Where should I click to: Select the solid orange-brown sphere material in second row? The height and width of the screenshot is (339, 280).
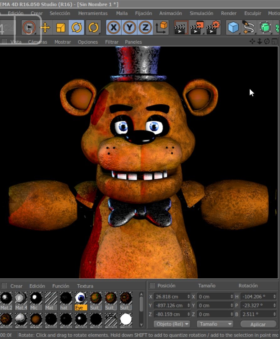[36, 319]
